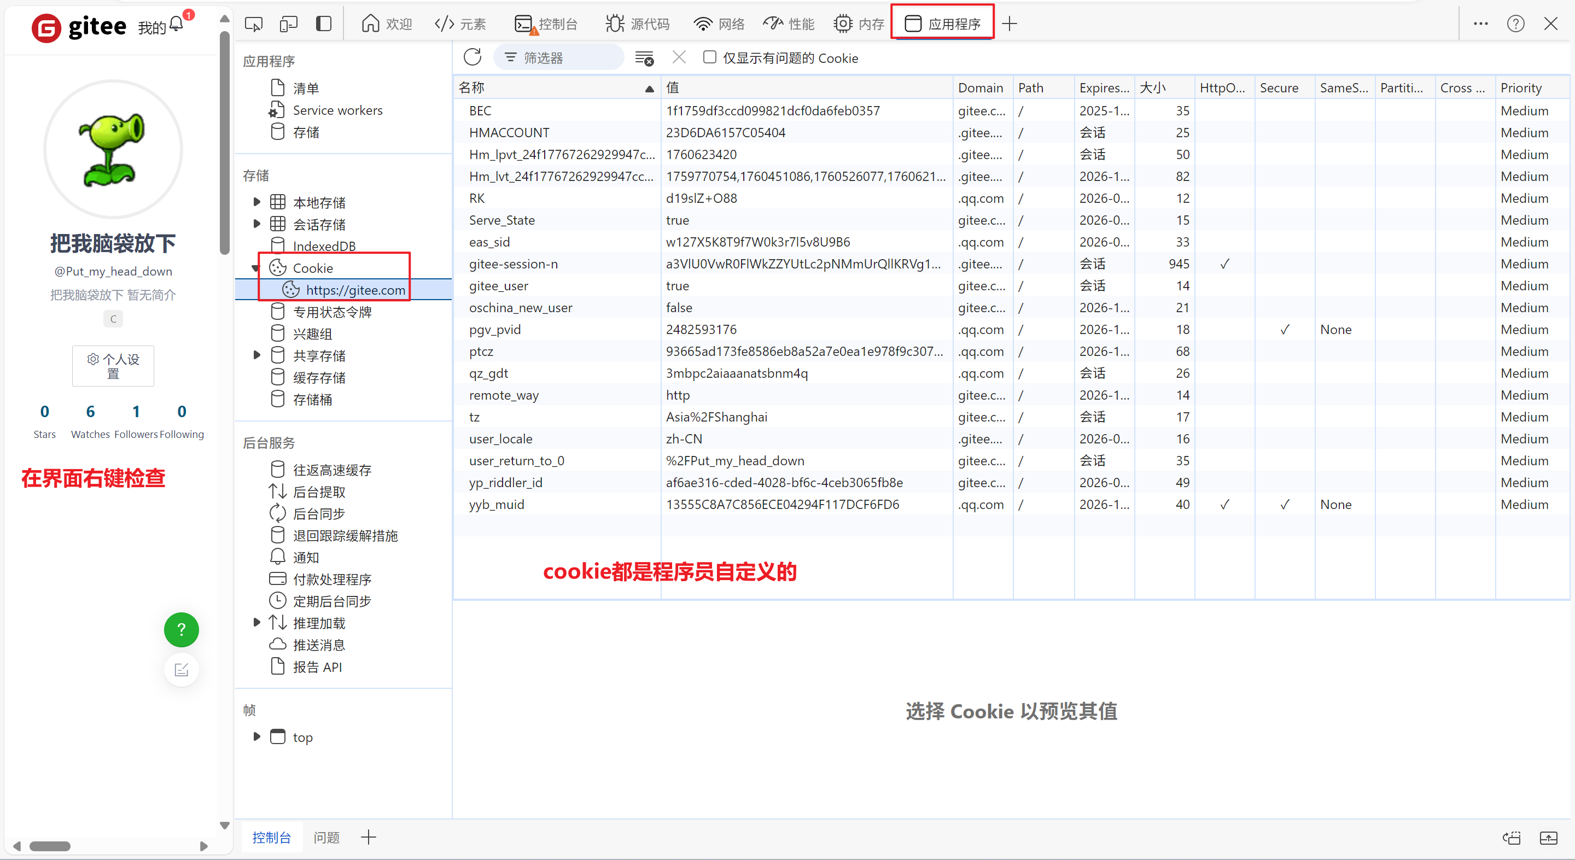Click the clear all cookies icon
The width and height of the screenshot is (1575, 860).
tap(644, 58)
